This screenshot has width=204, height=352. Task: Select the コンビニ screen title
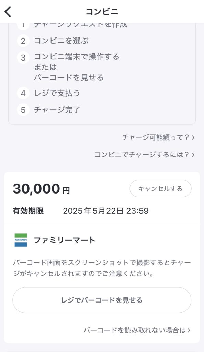[102, 10]
